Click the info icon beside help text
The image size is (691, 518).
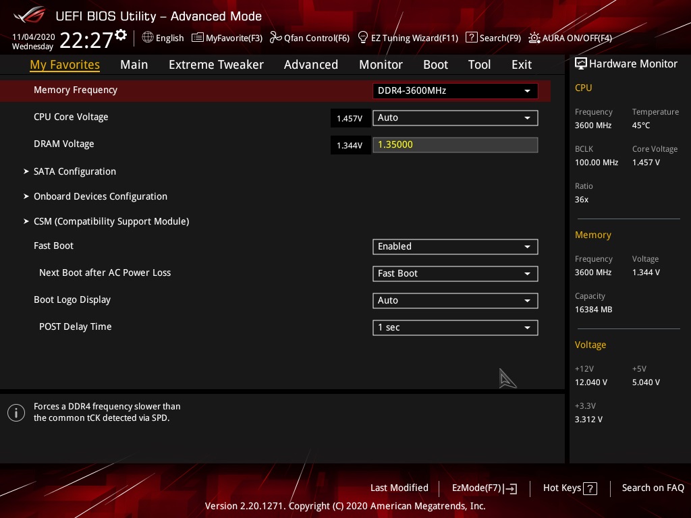pyautogui.click(x=16, y=413)
